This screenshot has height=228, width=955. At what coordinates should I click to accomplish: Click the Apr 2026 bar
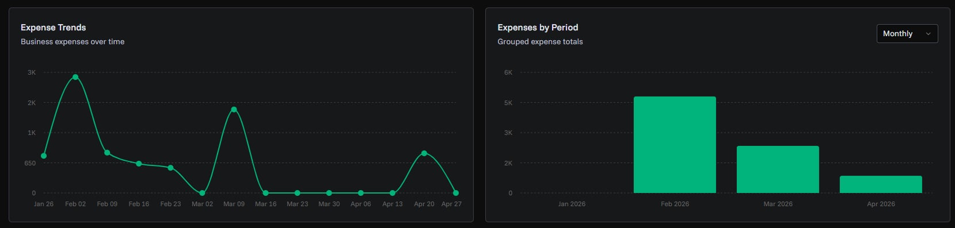(x=881, y=184)
